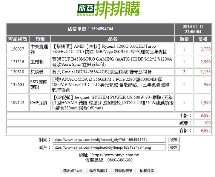Screen dimensions: 215x177
Task: Click the 估價單號：1594994764 header
Action: pyautogui.click(x=90, y=29)
